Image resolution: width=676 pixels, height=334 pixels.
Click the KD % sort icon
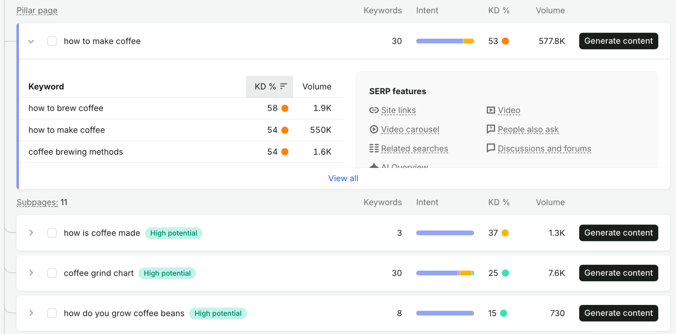click(284, 86)
